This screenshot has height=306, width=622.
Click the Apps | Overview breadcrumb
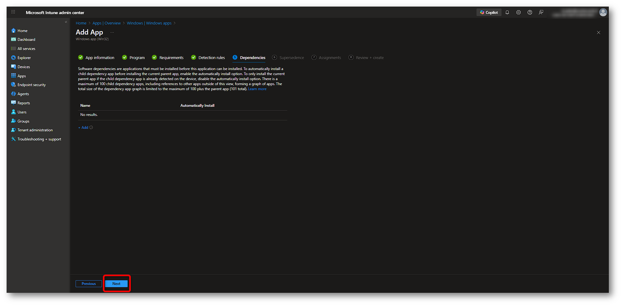107,23
